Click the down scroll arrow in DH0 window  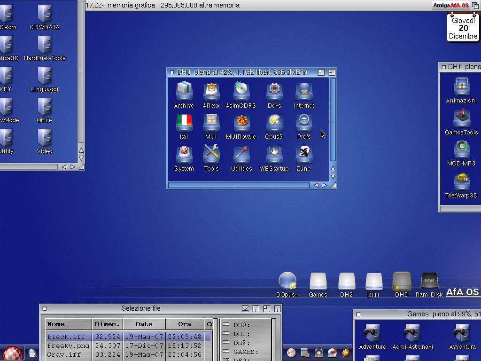coord(333,177)
